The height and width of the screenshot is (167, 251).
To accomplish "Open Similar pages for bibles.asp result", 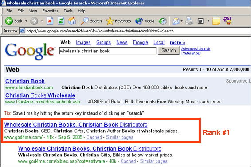I will pos(154,161).
